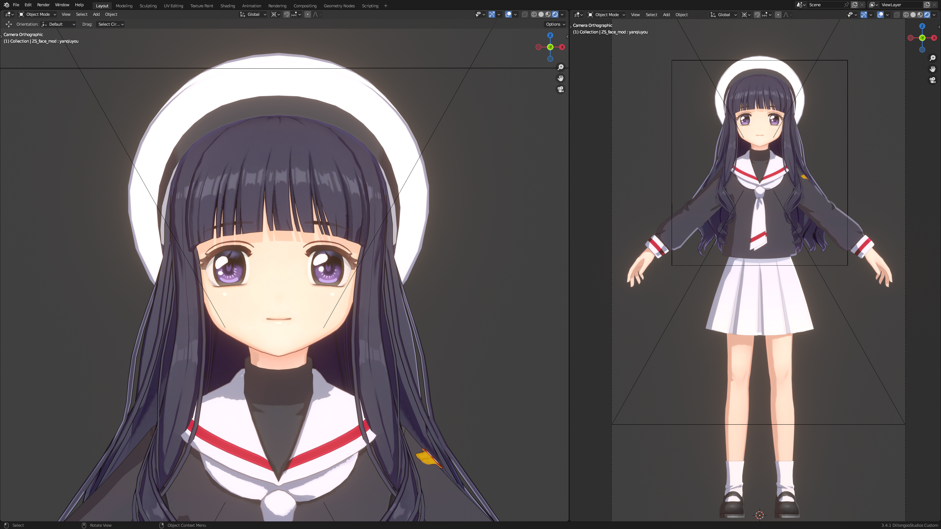Switch to the Modeling workspace tab
Viewport: 941px width, 529px height.
[x=124, y=6]
